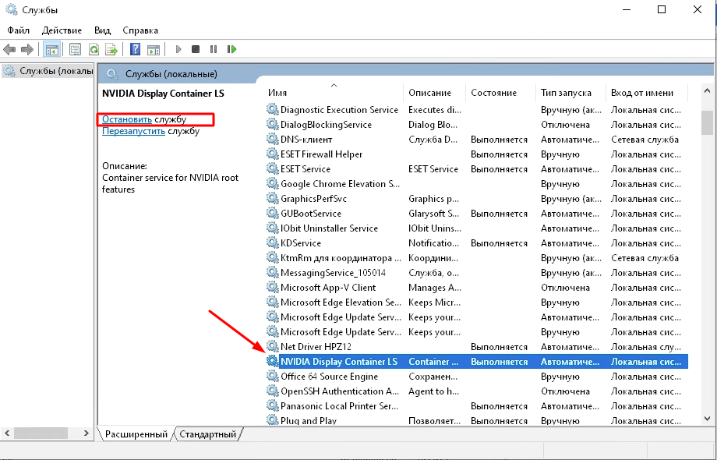The image size is (717, 460).
Task: Click the vertical scrollbar up arrow
Action: [x=707, y=91]
